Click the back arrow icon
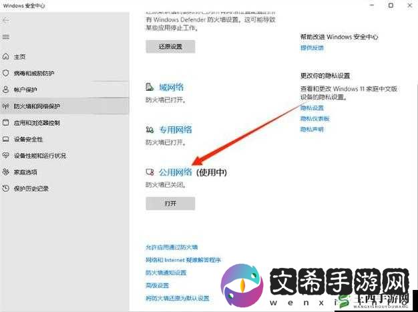418x312 pixels. tap(6, 20)
